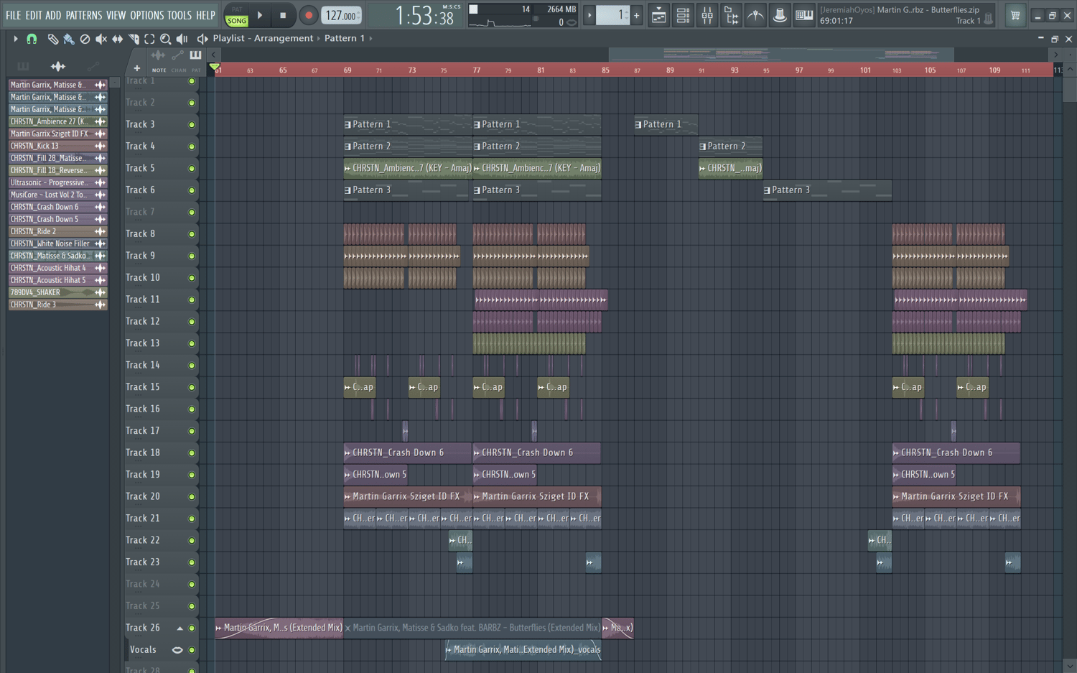Select the Mute tool speaker icon
The image size is (1077, 673).
coord(101,39)
